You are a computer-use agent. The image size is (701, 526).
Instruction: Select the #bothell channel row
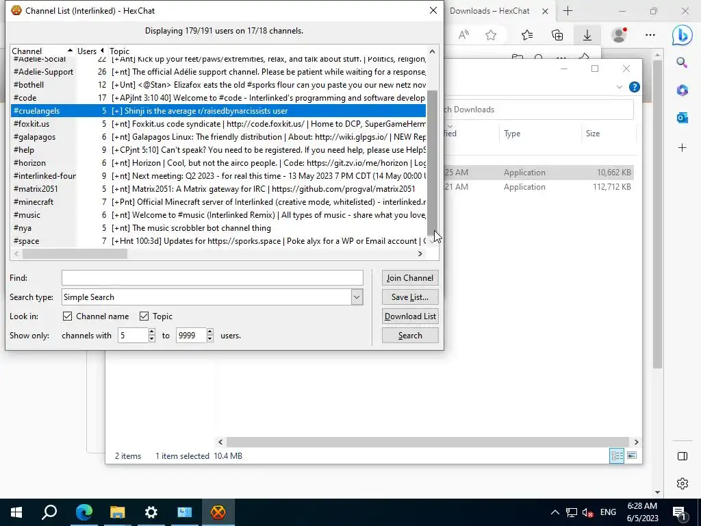pyautogui.click(x=218, y=84)
